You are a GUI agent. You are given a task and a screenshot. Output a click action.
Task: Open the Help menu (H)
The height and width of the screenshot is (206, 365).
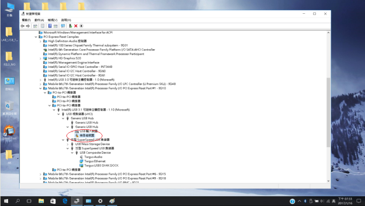[66, 20]
